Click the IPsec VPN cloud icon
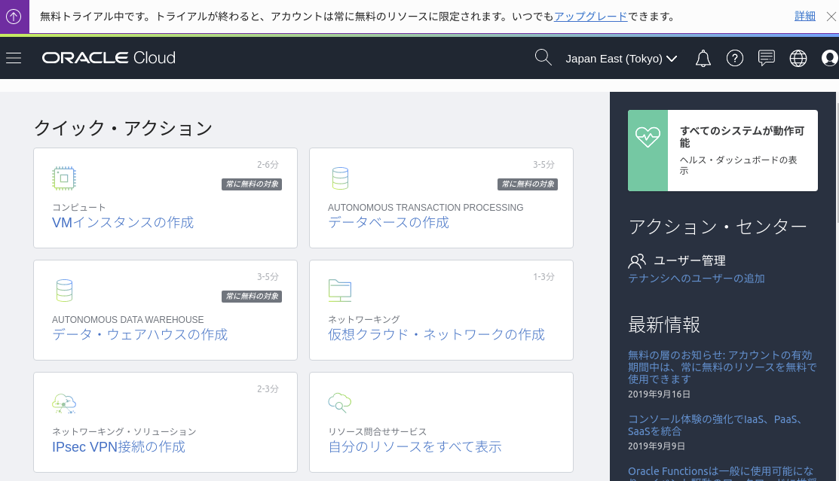The height and width of the screenshot is (481, 839). click(x=64, y=403)
